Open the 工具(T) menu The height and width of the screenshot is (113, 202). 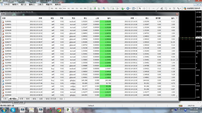(40, 4)
